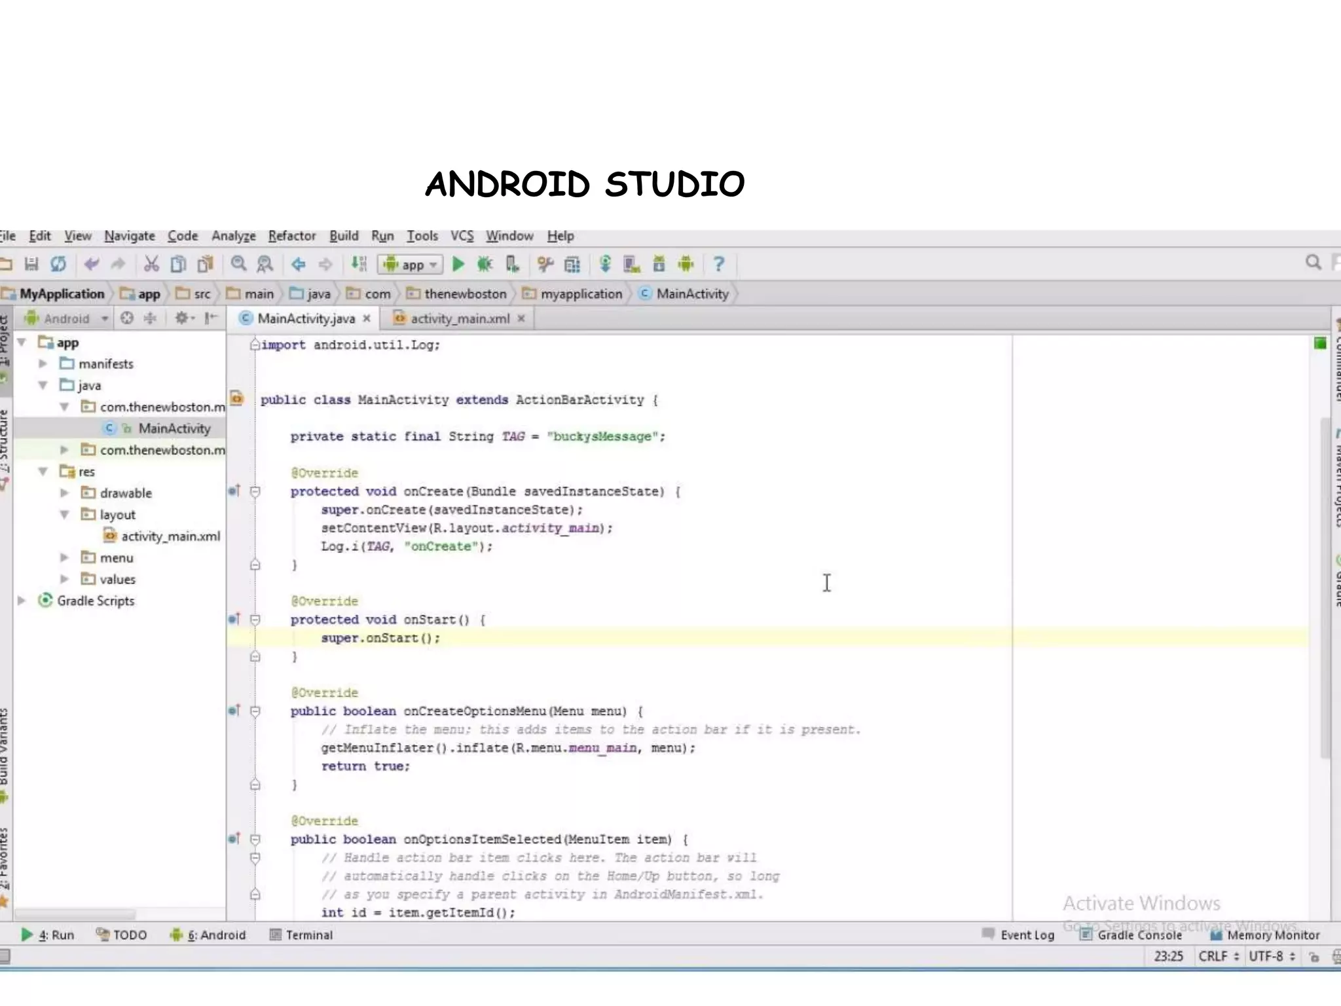Fold the onStart method in gutter
This screenshot has height=1006, width=1341.
click(x=255, y=620)
